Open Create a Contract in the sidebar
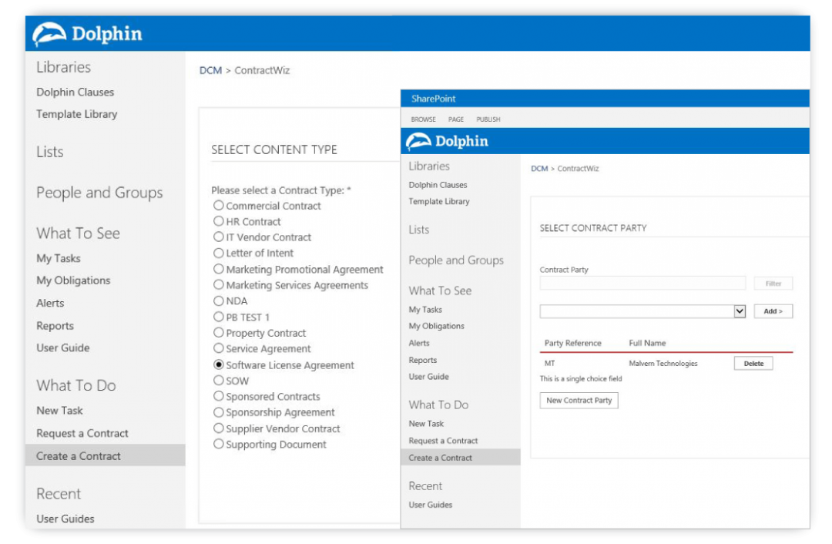 pos(79,455)
